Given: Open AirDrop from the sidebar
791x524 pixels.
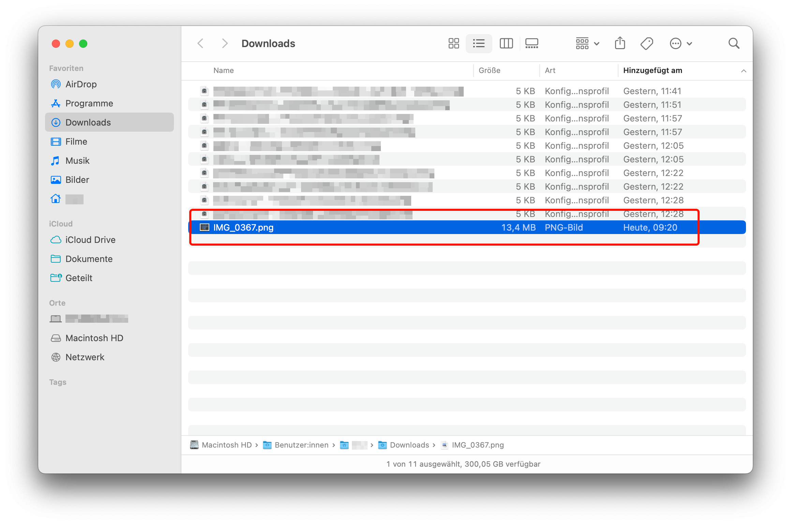Looking at the screenshot, I should click(x=81, y=84).
